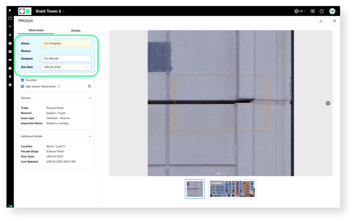Screen dimensions: 359x221
Task: Select the Location building thumbnail
Action: (x=232, y=189)
